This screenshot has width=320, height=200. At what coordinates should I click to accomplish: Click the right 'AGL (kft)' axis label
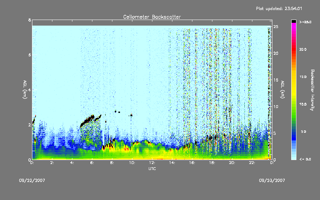point(282,90)
